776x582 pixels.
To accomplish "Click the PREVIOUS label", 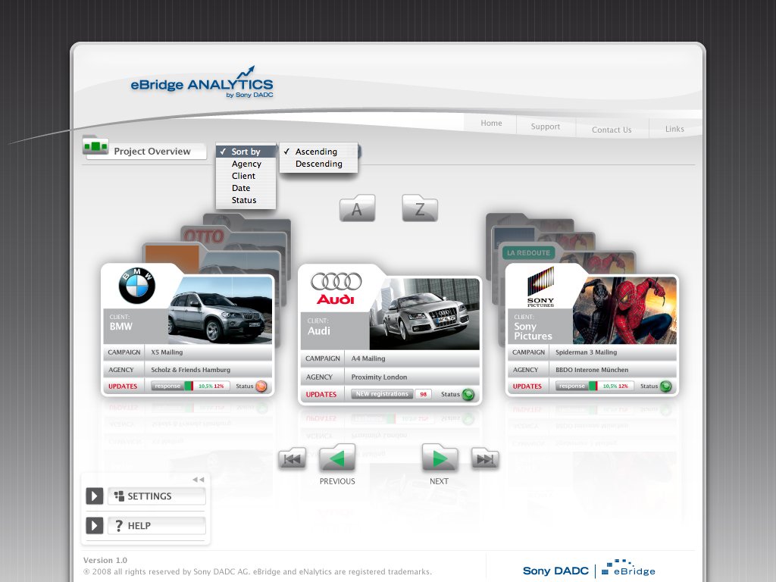I will point(337,481).
